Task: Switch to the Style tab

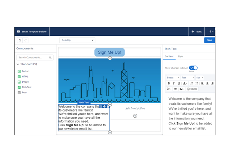Action: click(x=180, y=56)
